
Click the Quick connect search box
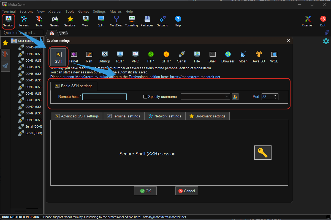point(22,33)
